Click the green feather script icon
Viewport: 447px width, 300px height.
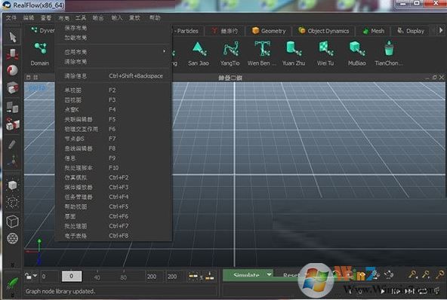click(12, 283)
